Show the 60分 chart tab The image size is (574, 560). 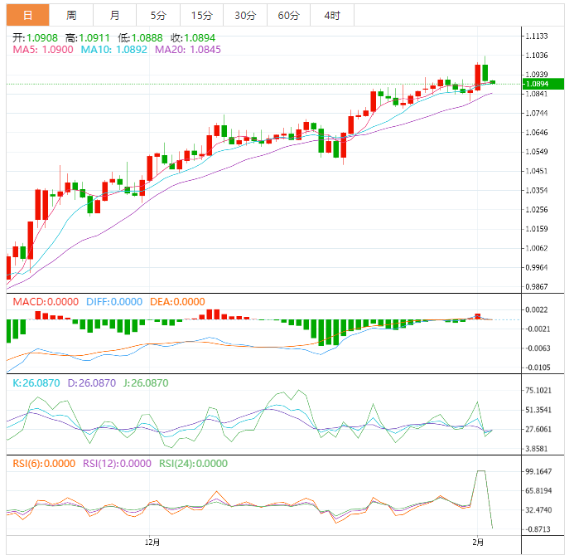pos(288,15)
